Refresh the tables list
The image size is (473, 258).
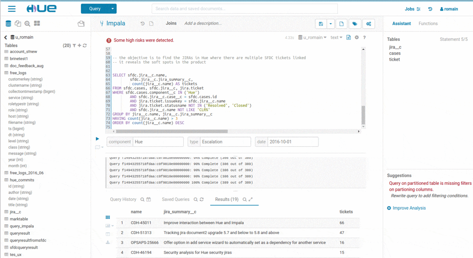(85, 46)
